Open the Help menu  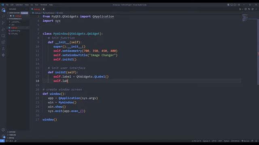(51, 5)
